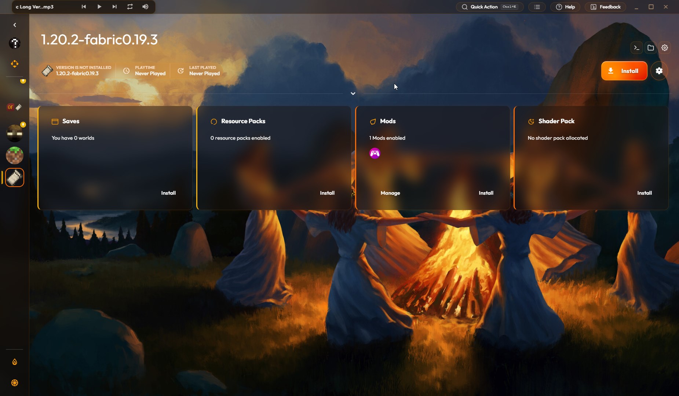Mute the music player volume
Screen dimensions: 679x396
click(x=145, y=7)
